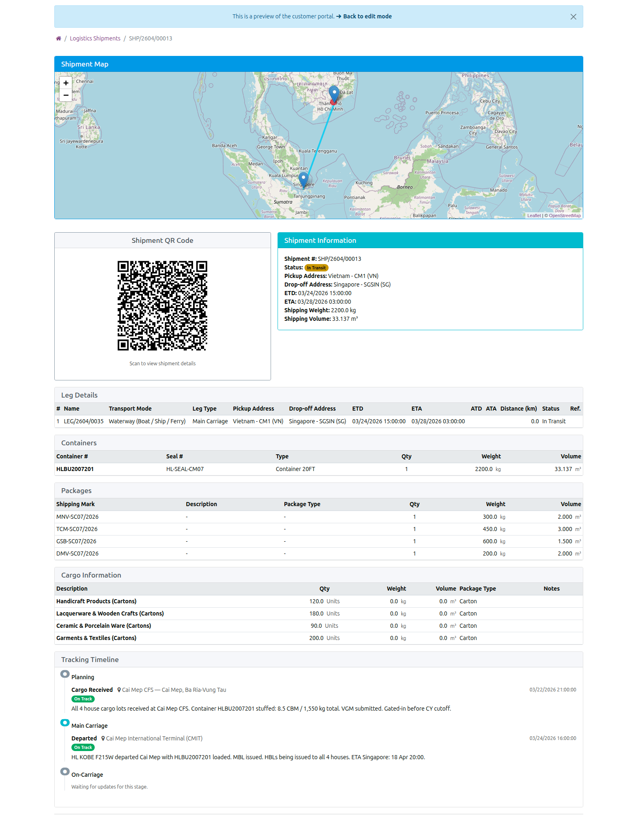Click container number HLBU2007201
The image size is (640, 820).
[x=75, y=469]
